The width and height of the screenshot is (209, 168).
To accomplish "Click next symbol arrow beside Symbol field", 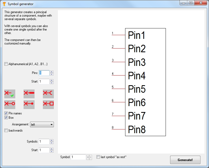I will [x=91, y=157].
